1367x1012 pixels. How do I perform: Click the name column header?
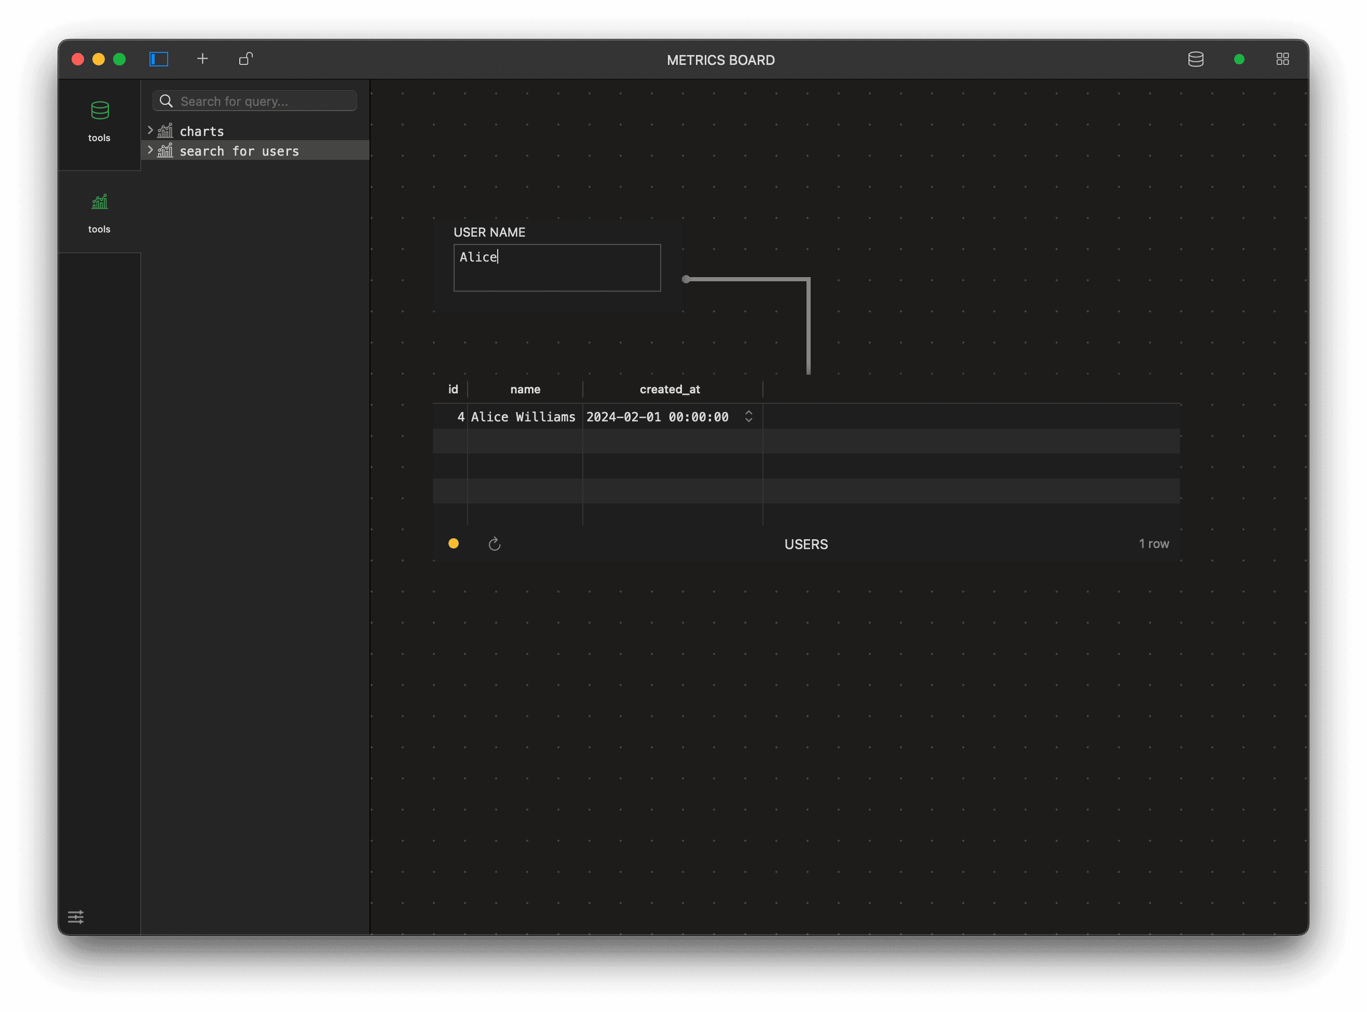click(525, 390)
